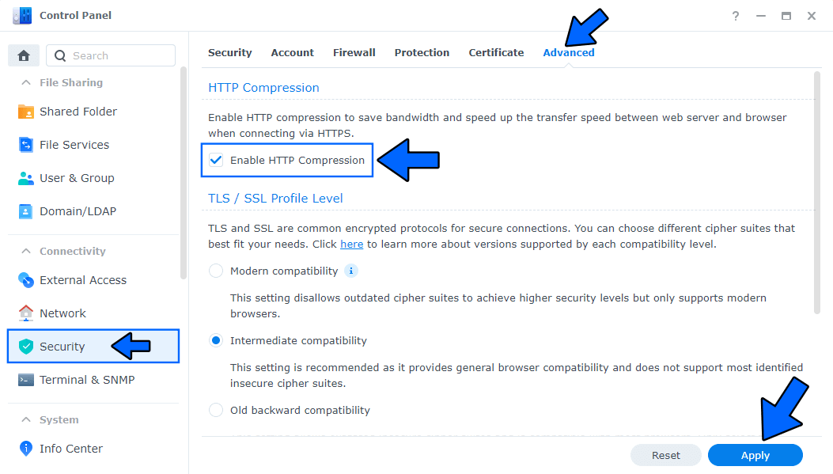Image resolution: width=833 pixels, height=474 pixels.
Task: Open the Certificate tab
Action: coord(496,53)
